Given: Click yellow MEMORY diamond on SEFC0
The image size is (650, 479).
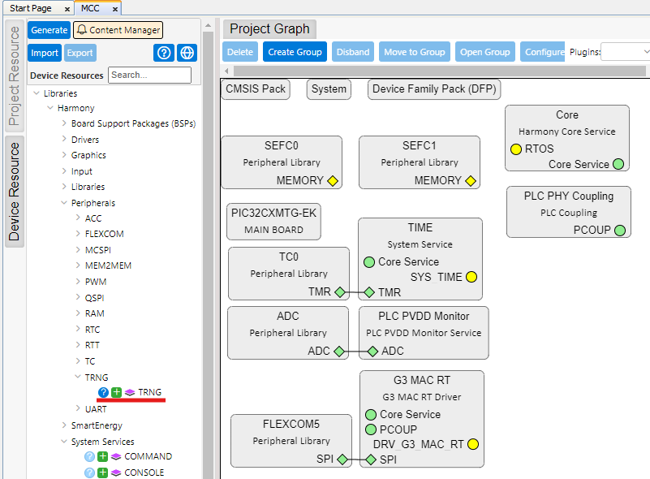Looking at the screenshot, I should [332, 180].
